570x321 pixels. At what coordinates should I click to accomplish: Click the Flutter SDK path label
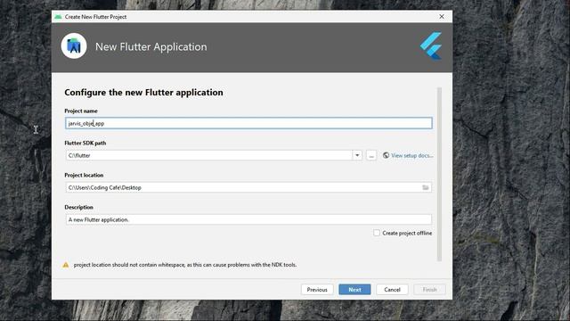[85, 143]
